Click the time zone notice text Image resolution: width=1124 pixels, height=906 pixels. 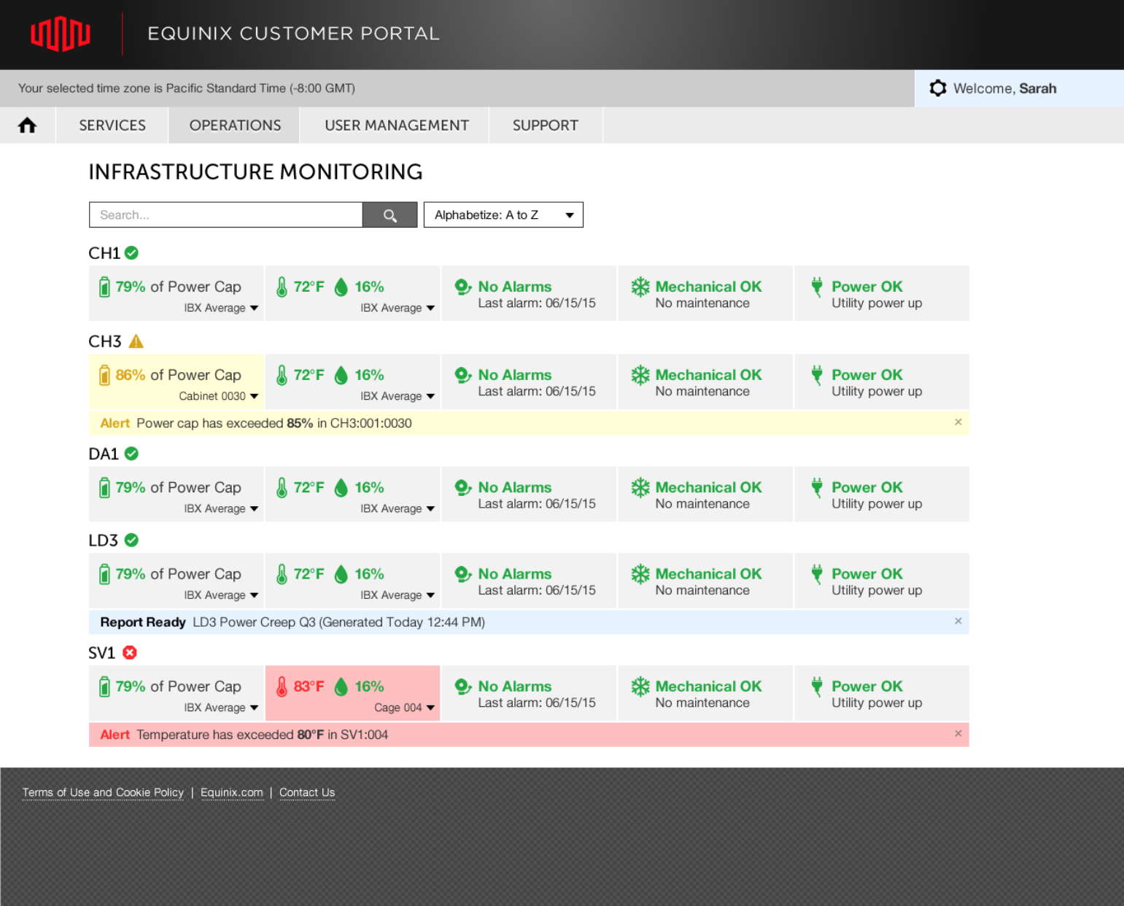[x=187, y=88]
